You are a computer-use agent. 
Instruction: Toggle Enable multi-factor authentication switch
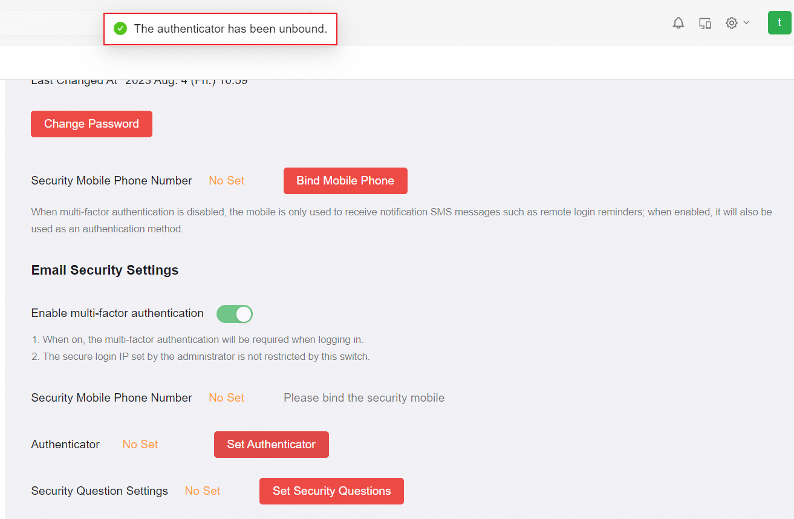[235, 314]
